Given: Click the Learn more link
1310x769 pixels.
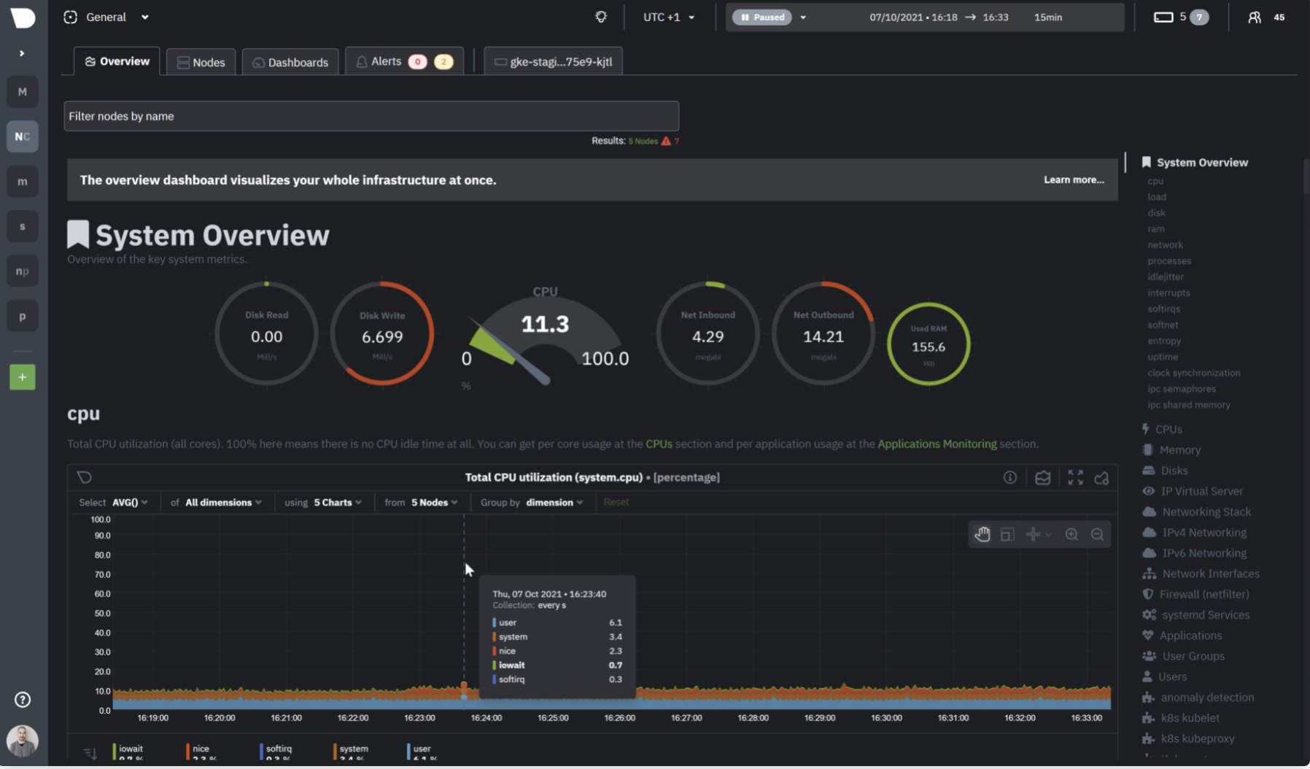Looking at the screenshot, I should coord(1073,179).
